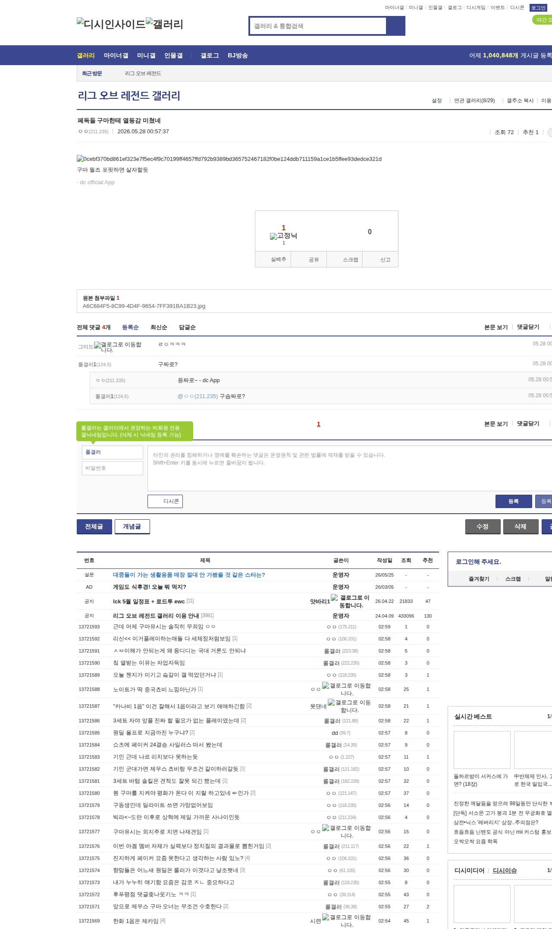Open AD post '게임도 식후경! 오늘 뭐 먹지?'
552x929 pixels.
[150, 587]
